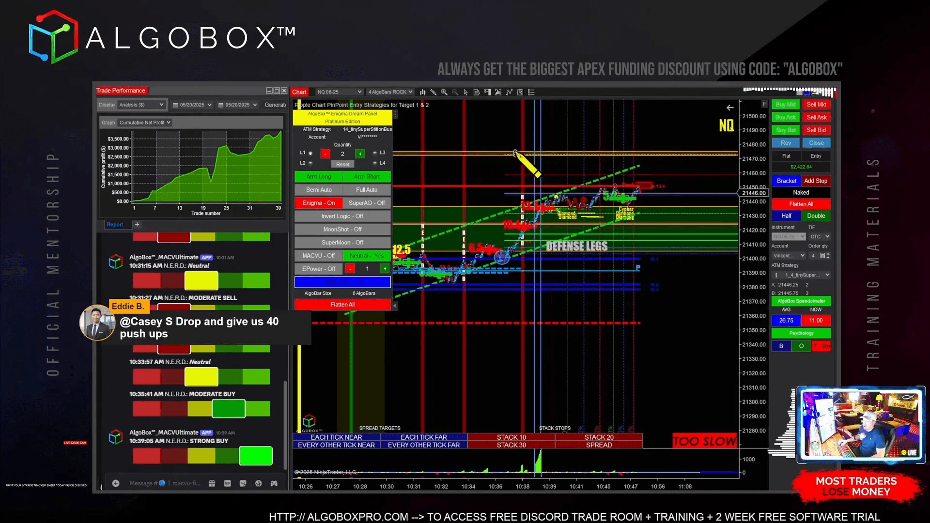Toggle the Chart Trader icon
The height and width of the screenshot is (523, 930).
(x=487, y=92)
